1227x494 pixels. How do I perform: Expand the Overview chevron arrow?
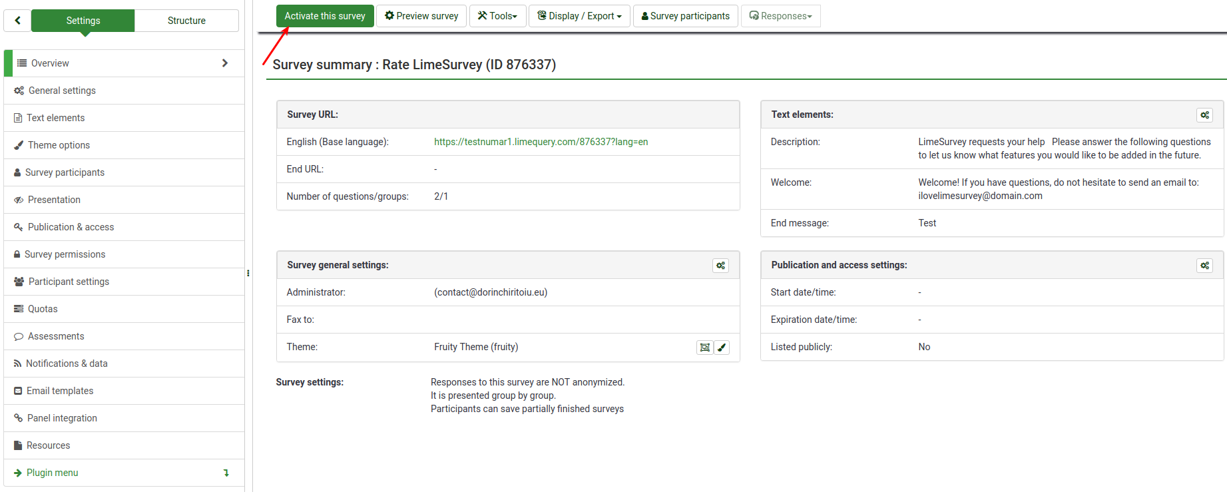click(x=225, y=63)
